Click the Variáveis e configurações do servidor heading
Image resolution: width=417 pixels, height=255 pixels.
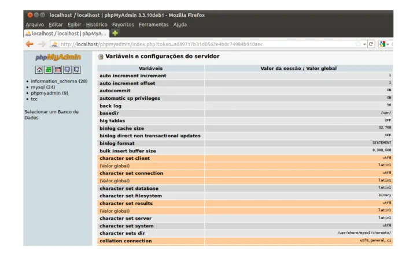tap(162, 57)
